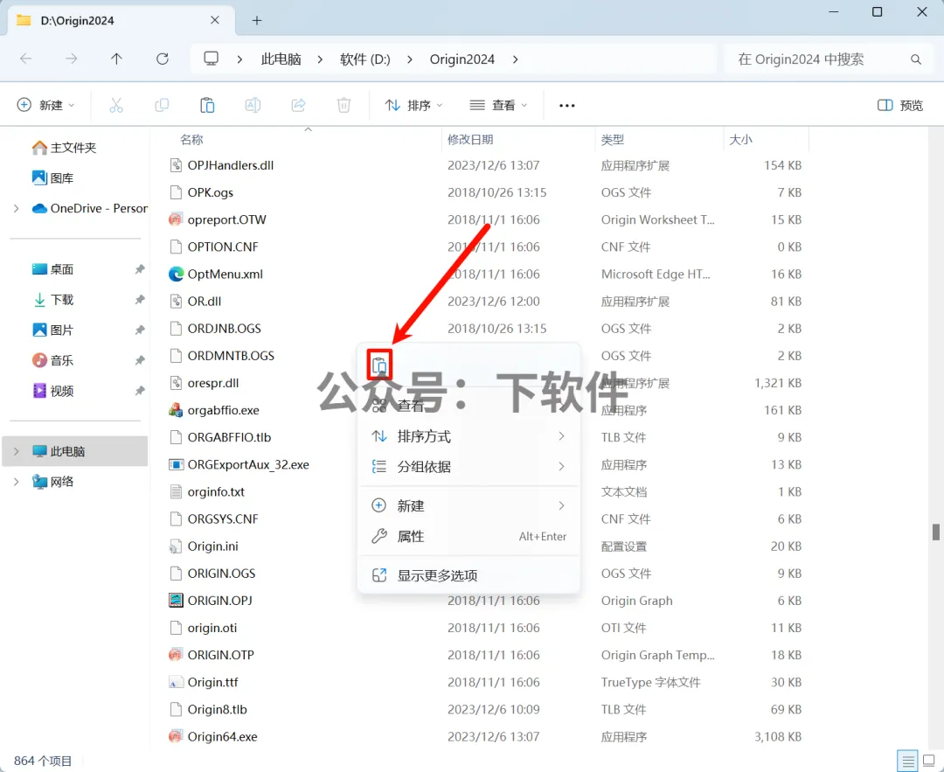Go forward with the right arrow
944x772 pixels.
[x=71, y=59]
